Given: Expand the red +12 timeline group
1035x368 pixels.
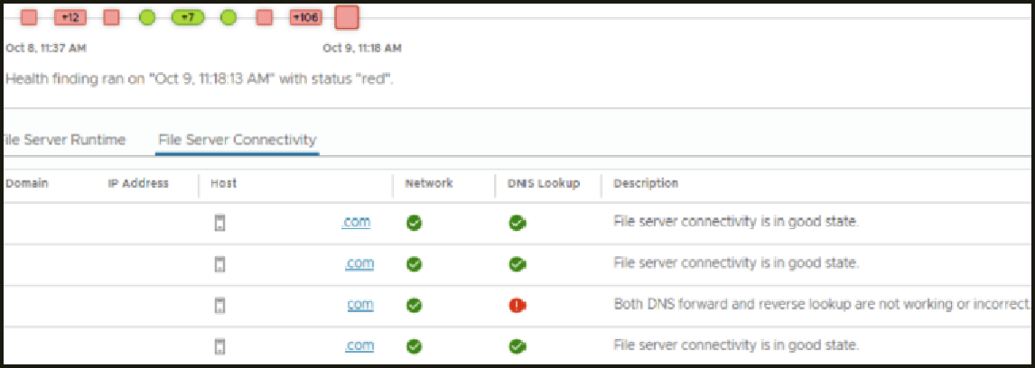Looking at the screenshot, I should [x=70, y=17].
